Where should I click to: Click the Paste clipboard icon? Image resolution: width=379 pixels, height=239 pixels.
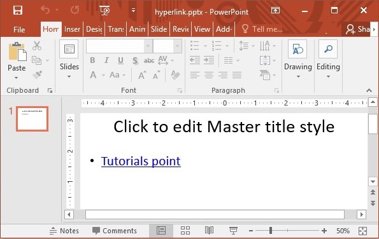[x=17, y=51]
